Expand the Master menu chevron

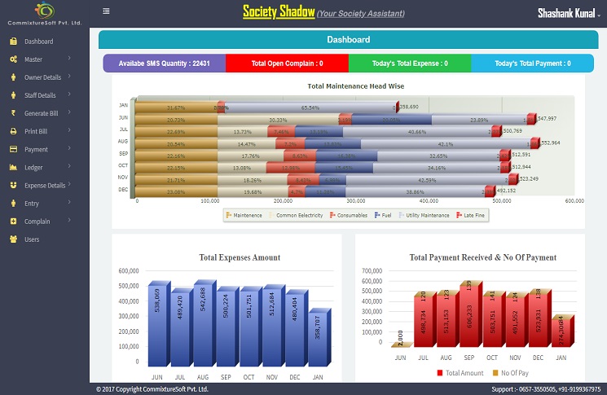(69, 58)
